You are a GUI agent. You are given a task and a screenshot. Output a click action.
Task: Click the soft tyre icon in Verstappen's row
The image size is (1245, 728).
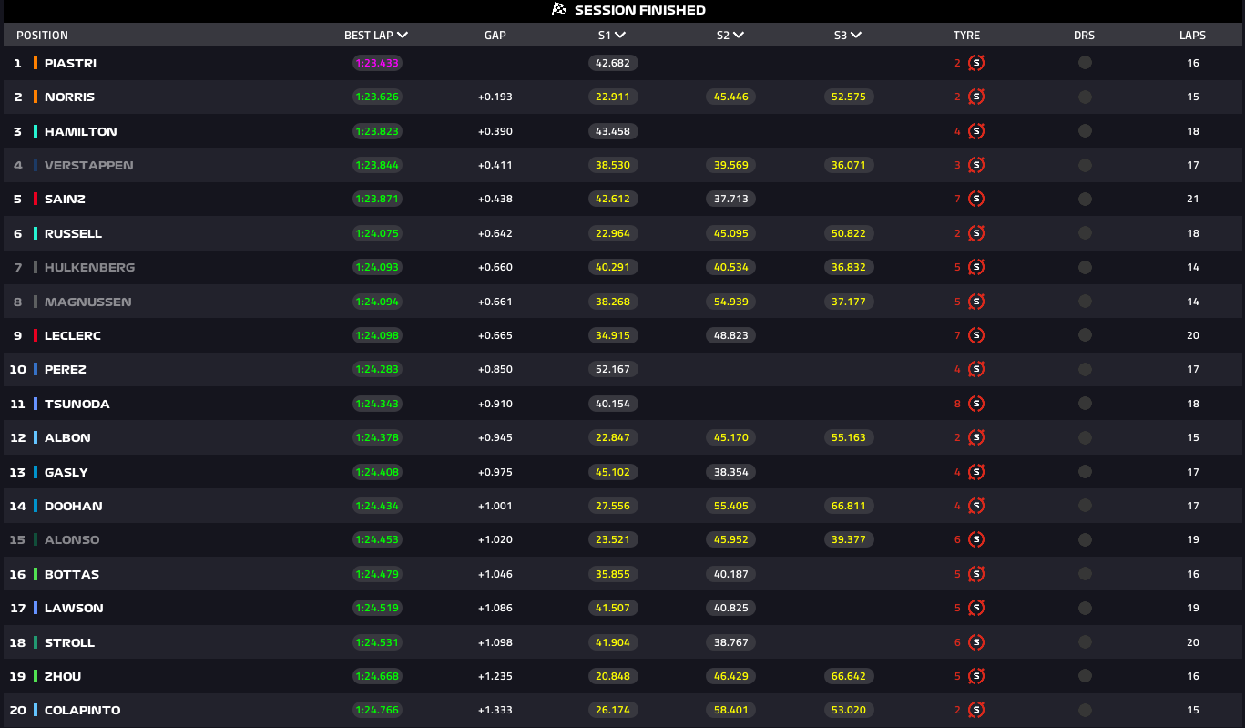[976, 165]
